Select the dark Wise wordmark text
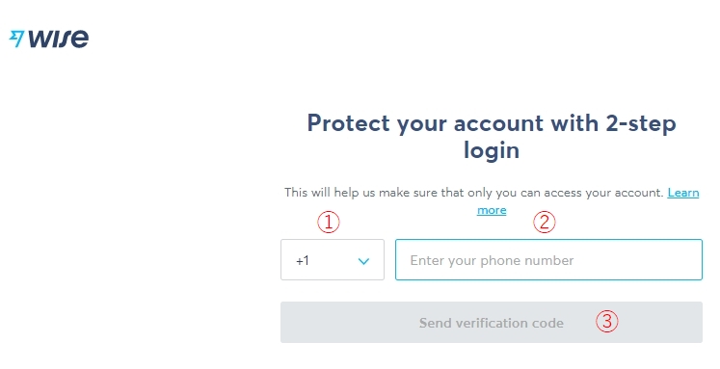Image resolution: width=720 pixels, height=369 pixels. coord(59,39)
